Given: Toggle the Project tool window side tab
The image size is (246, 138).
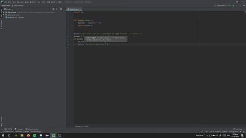Looking at the screenshot, I should (2, 13).
